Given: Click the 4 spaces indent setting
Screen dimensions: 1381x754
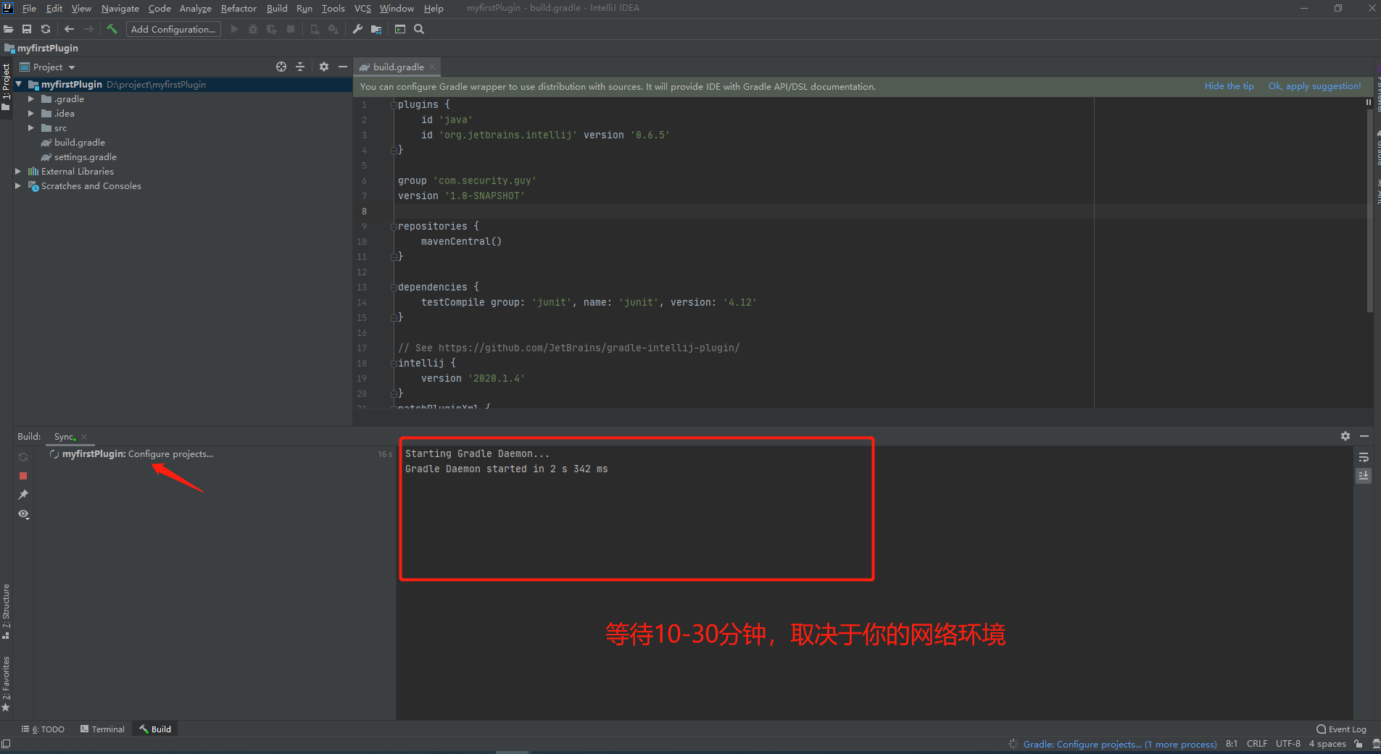Looking at the screenshot, I should [x=1327, y=744].
